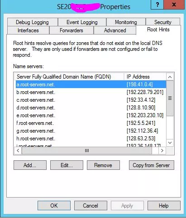Viewport: 186px width, 218px height.
Task: Click the horizontal scroll left arrow
Action: (x=18, y=150)
